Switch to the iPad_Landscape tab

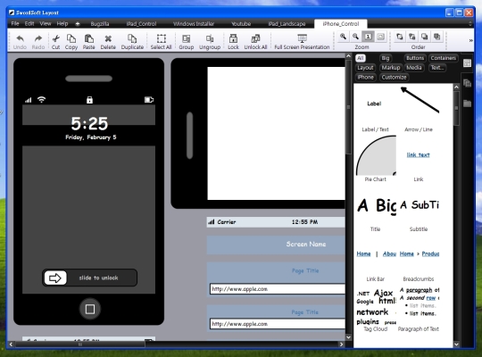click(x=287, y=24)
